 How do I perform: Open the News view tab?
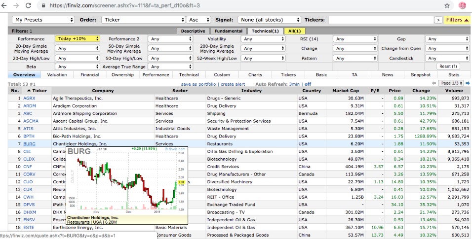[388, 74]
